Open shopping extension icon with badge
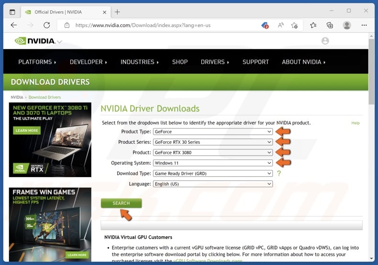Screen dimensions: 378x265 265,25
